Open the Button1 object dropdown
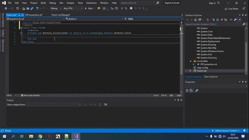Viewport: 249px width, 140px height. [94, 19]
